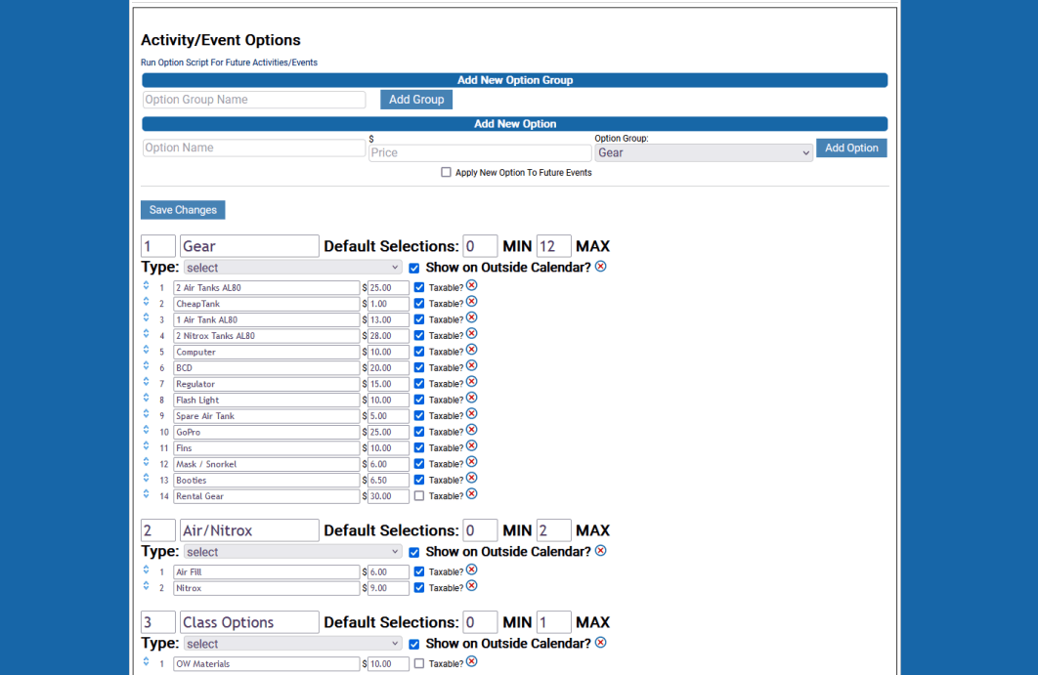
Task: Expand the Type dropdown for Gear group
Action: (x=292, y=268)
